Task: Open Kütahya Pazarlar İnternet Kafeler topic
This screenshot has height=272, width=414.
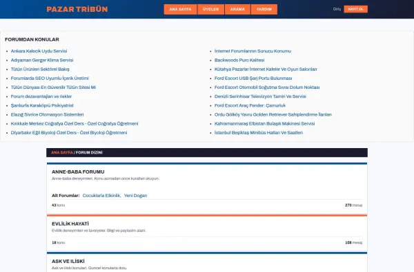Action: 266,69
